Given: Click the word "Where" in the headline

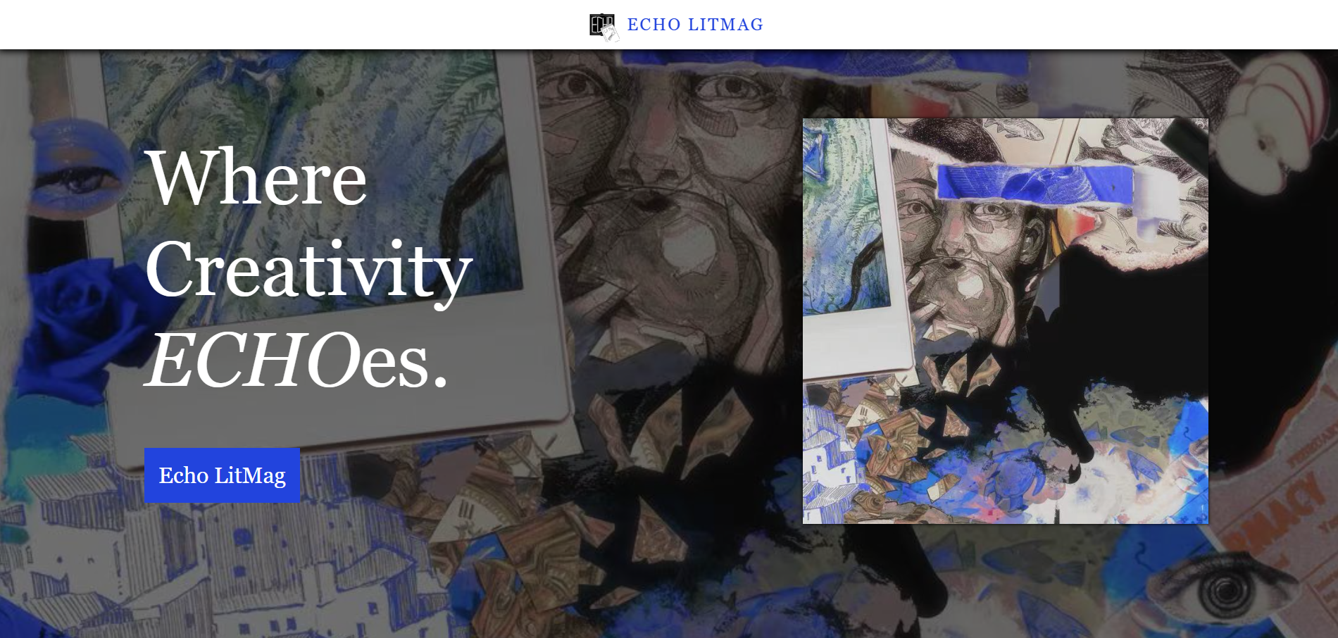Looking at the screenshot, I should (256, 178).
